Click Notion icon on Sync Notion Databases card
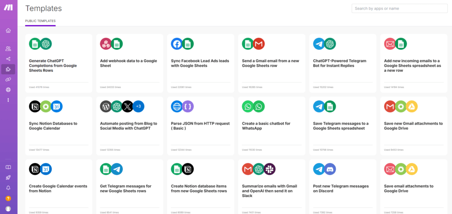 (35, 107)
